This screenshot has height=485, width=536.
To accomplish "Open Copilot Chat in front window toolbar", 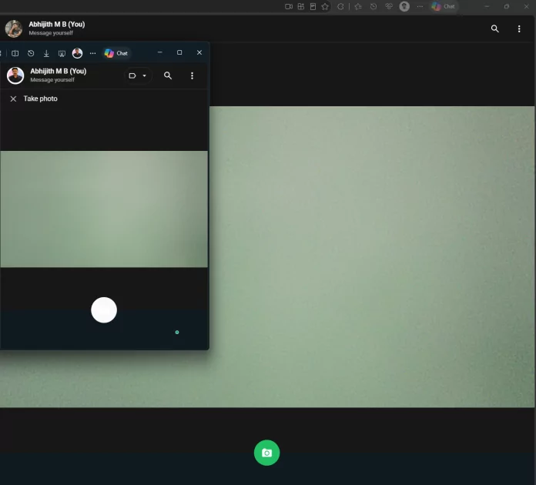I will (116, 53).
